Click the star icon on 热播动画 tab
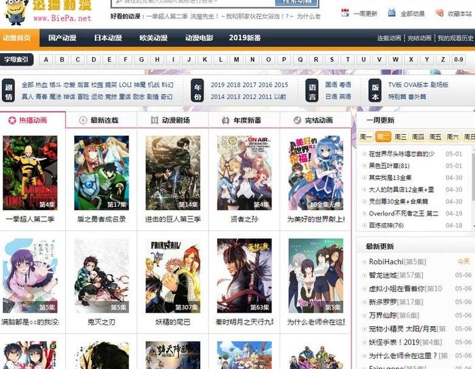 coord(12,120)
